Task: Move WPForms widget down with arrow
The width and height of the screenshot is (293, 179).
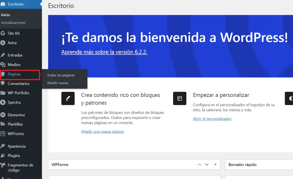Action: [x=207, y=165]
